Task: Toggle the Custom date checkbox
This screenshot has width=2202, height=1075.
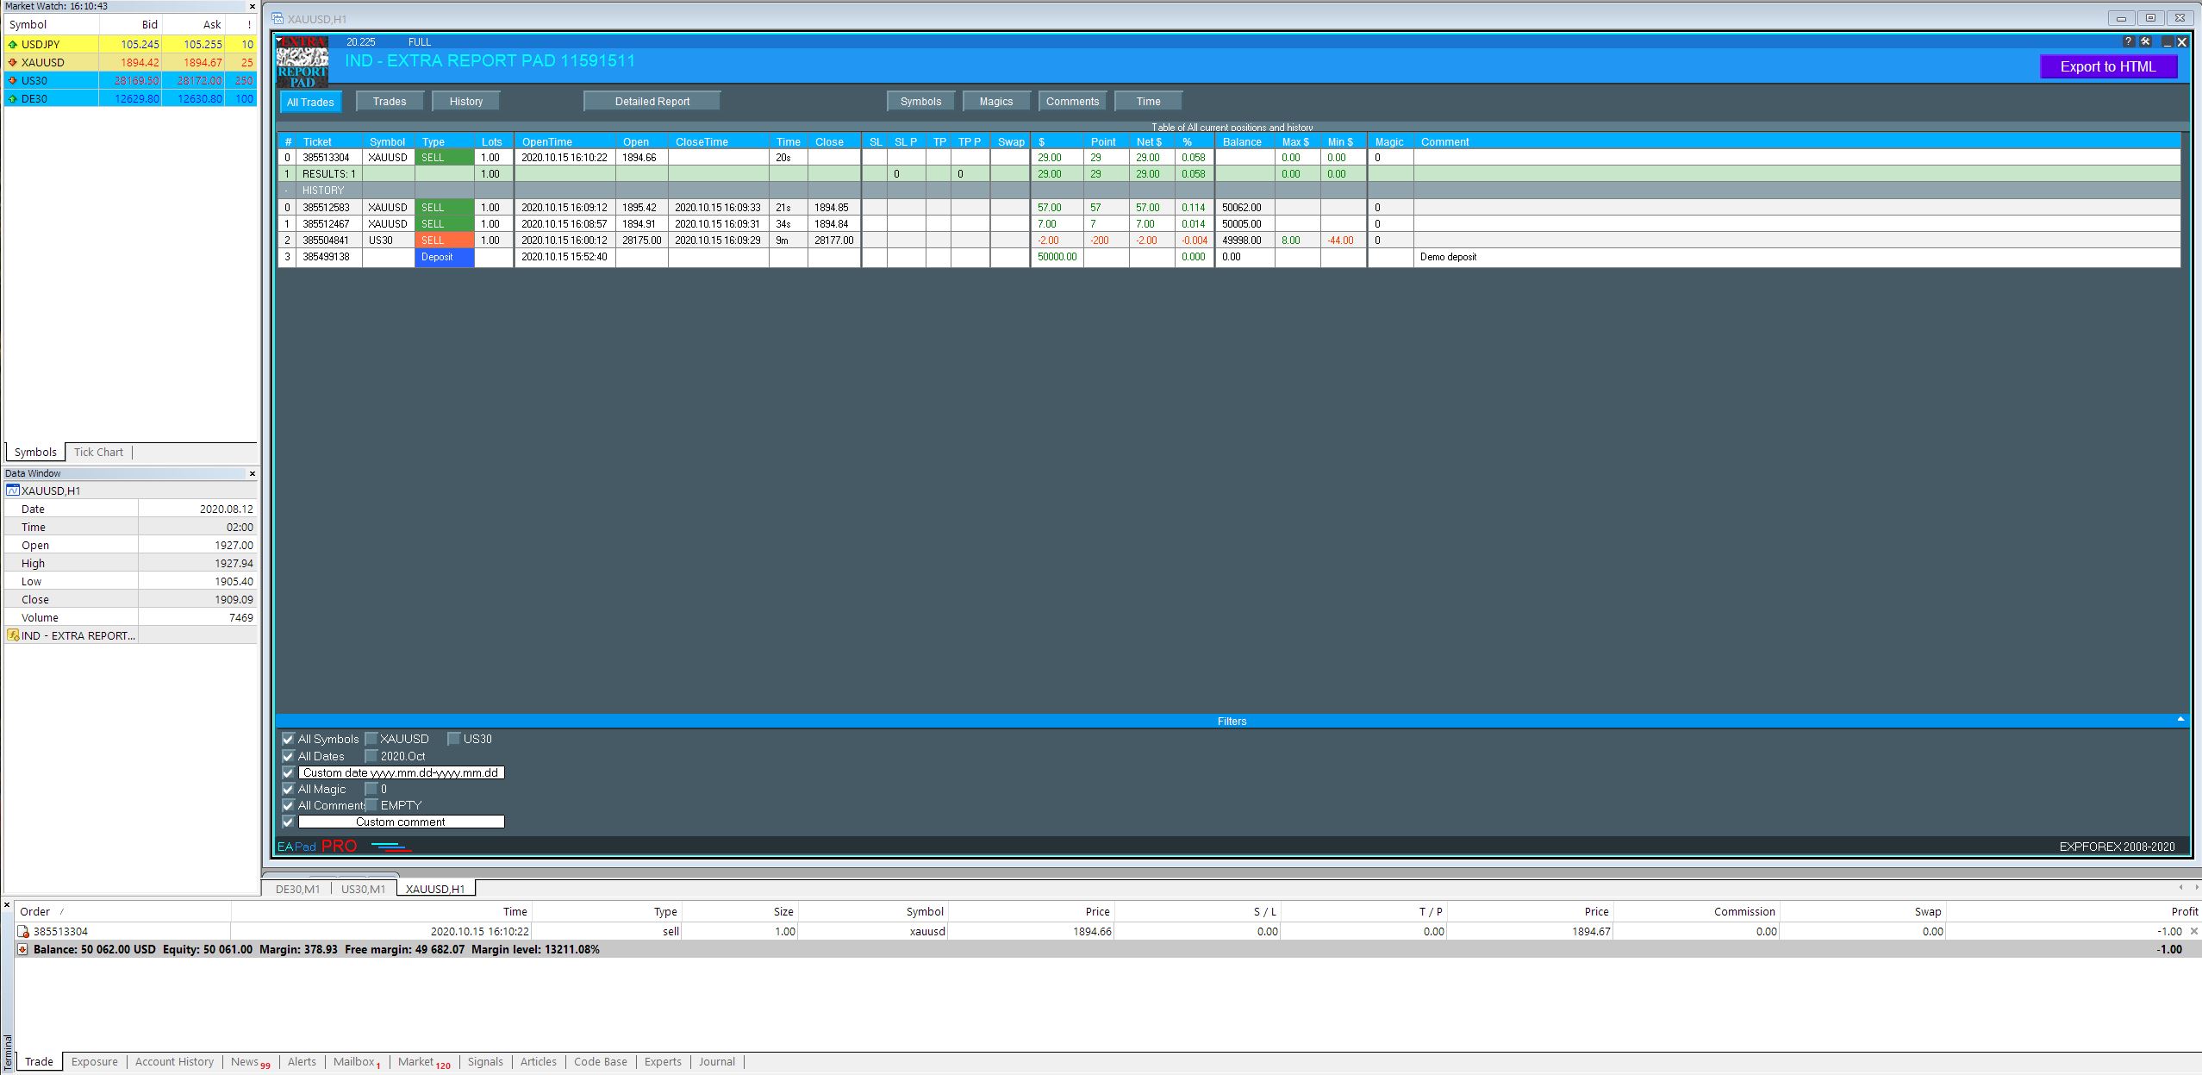Action: [x=288, y=772]
